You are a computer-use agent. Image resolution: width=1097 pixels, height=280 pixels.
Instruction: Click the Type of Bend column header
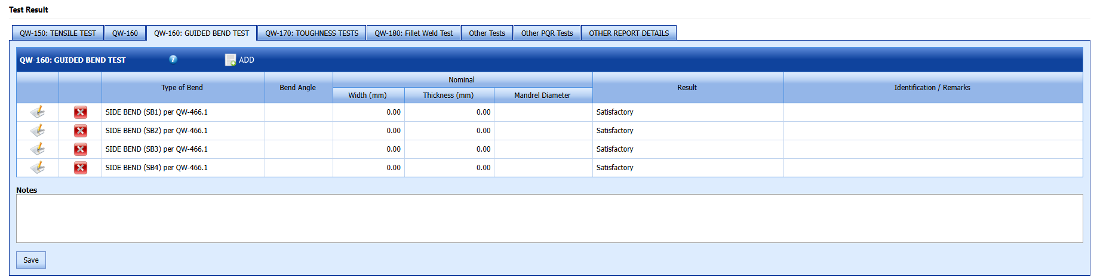click(182, 88)
